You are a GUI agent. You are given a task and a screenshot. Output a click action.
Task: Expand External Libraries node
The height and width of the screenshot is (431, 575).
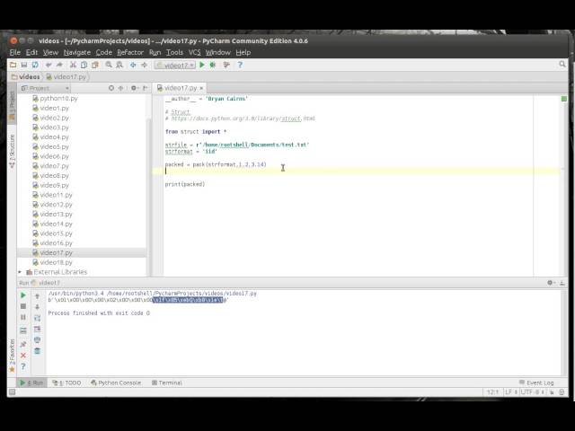[20, 272]
